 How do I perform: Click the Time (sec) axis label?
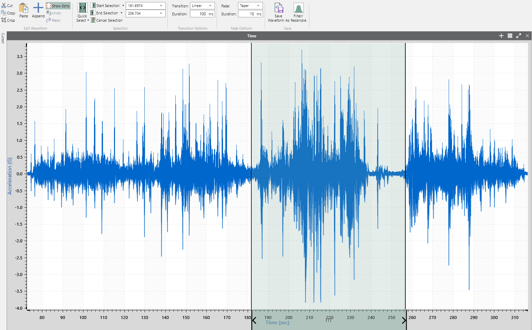[x=277, y=323]
